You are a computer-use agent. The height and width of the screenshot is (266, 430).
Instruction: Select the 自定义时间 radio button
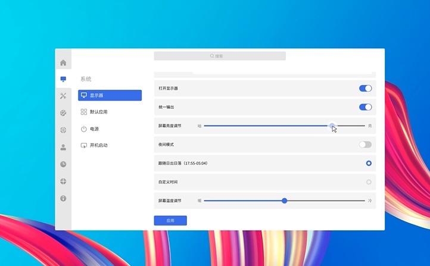click(369, 182)
